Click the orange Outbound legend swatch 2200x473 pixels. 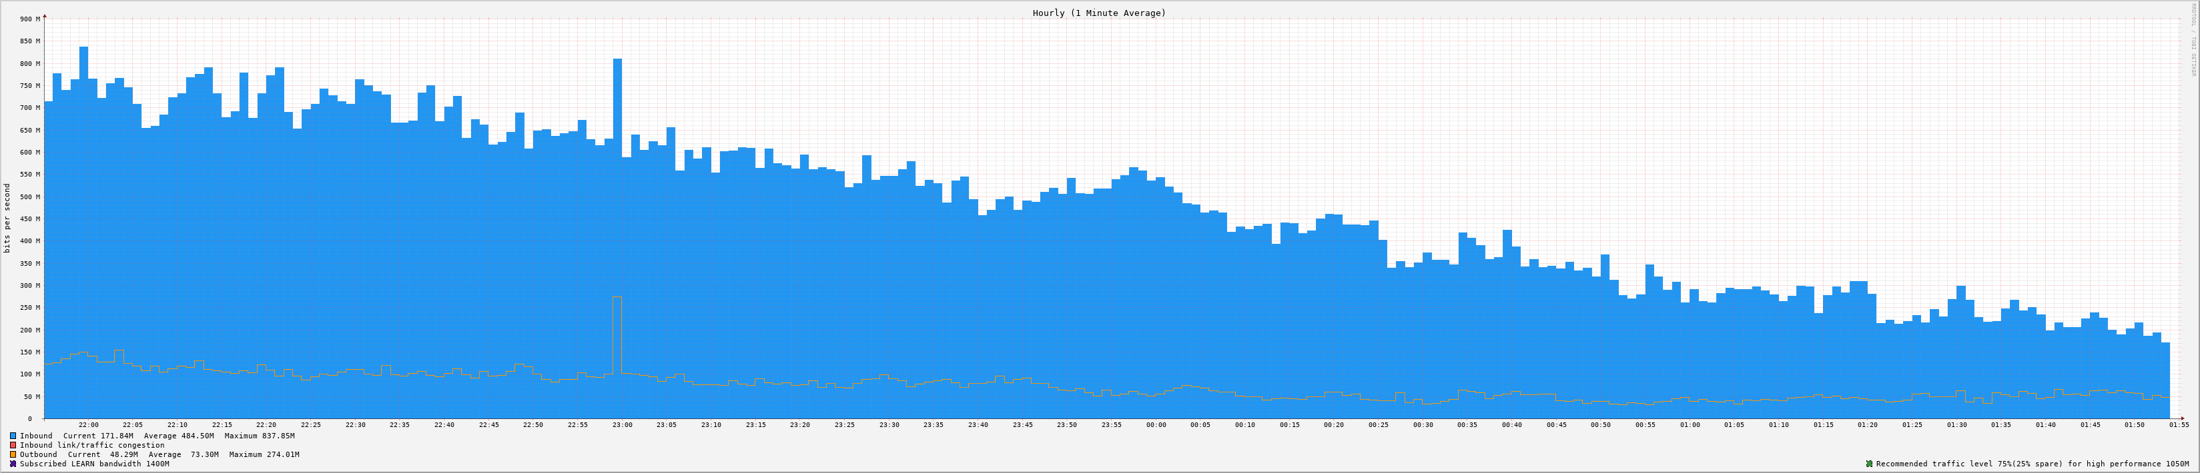(x=13, y=454)
